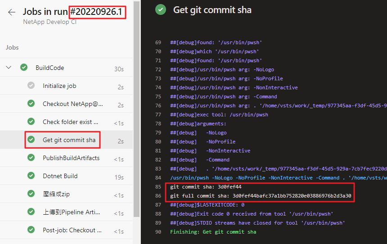Open the 壓縮成zip step
Screen dimensions: 387x244
[x=56, y=194]
